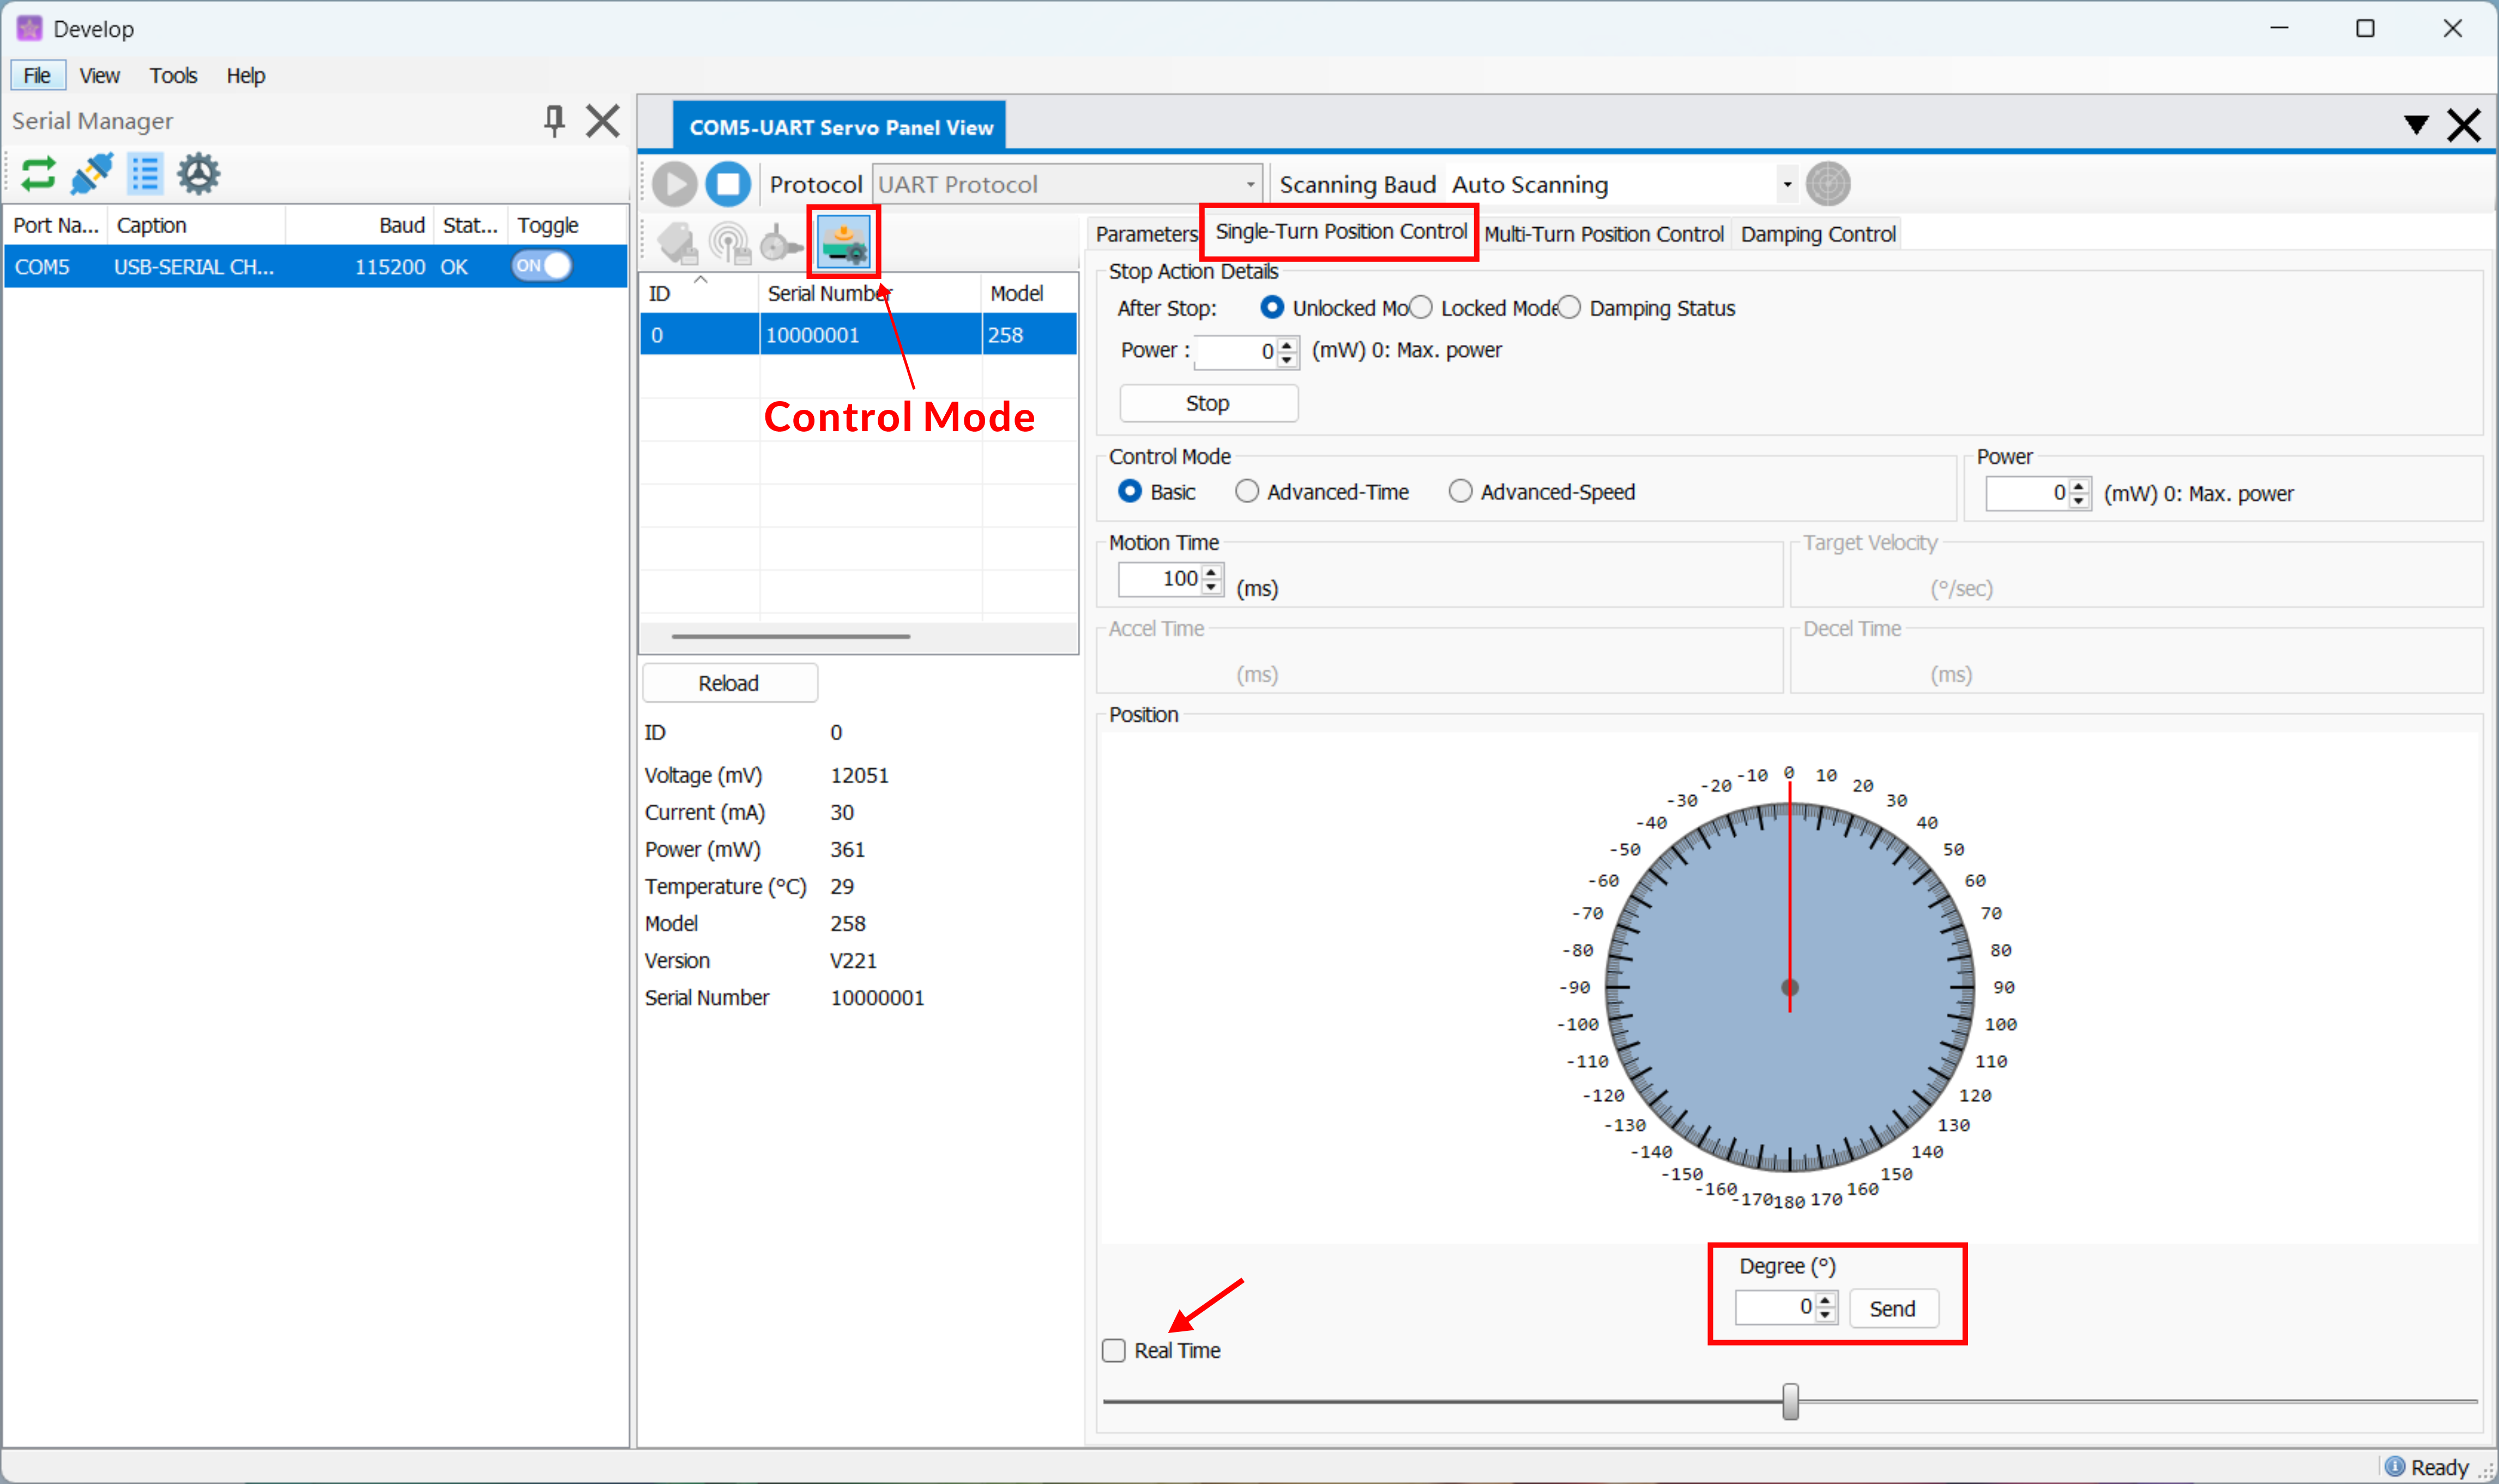Choose Locked Mode after stop
Viewport: 2499px width, 1484px height.
[x=1421, y=308]
